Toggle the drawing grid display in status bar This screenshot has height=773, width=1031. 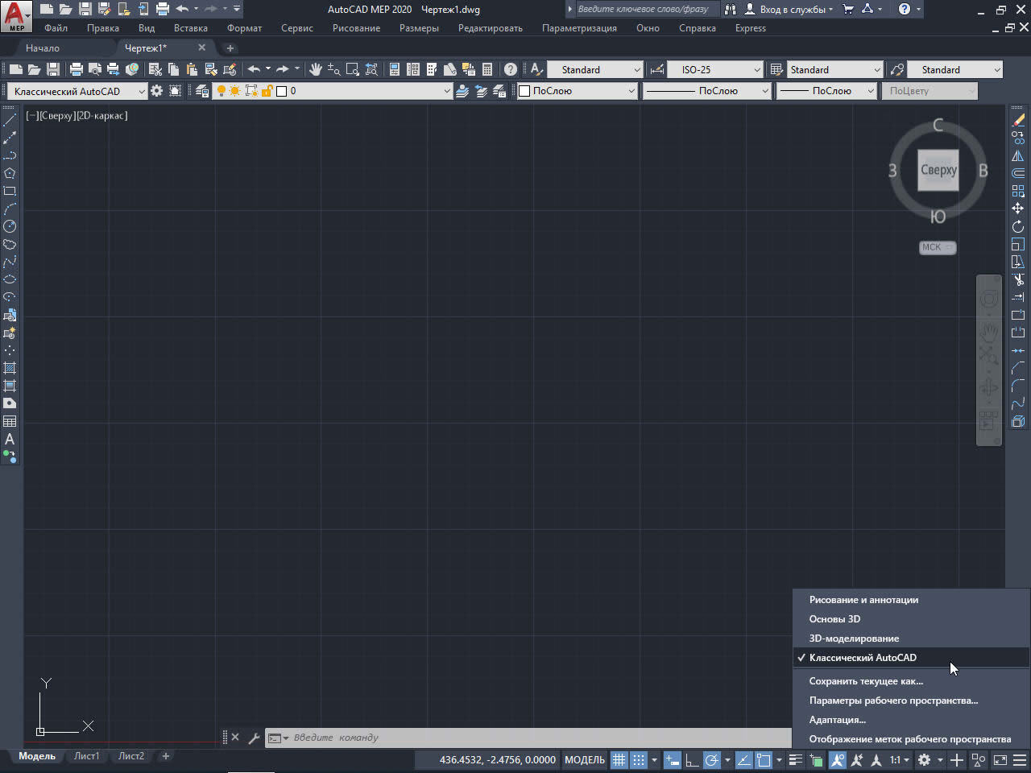tap(619, 759)
